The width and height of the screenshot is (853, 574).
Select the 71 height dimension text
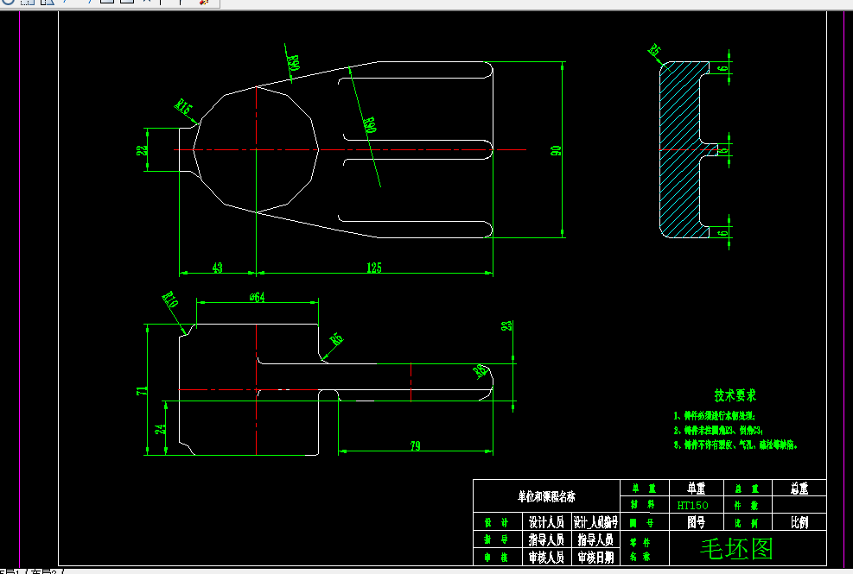coord(142,390)
